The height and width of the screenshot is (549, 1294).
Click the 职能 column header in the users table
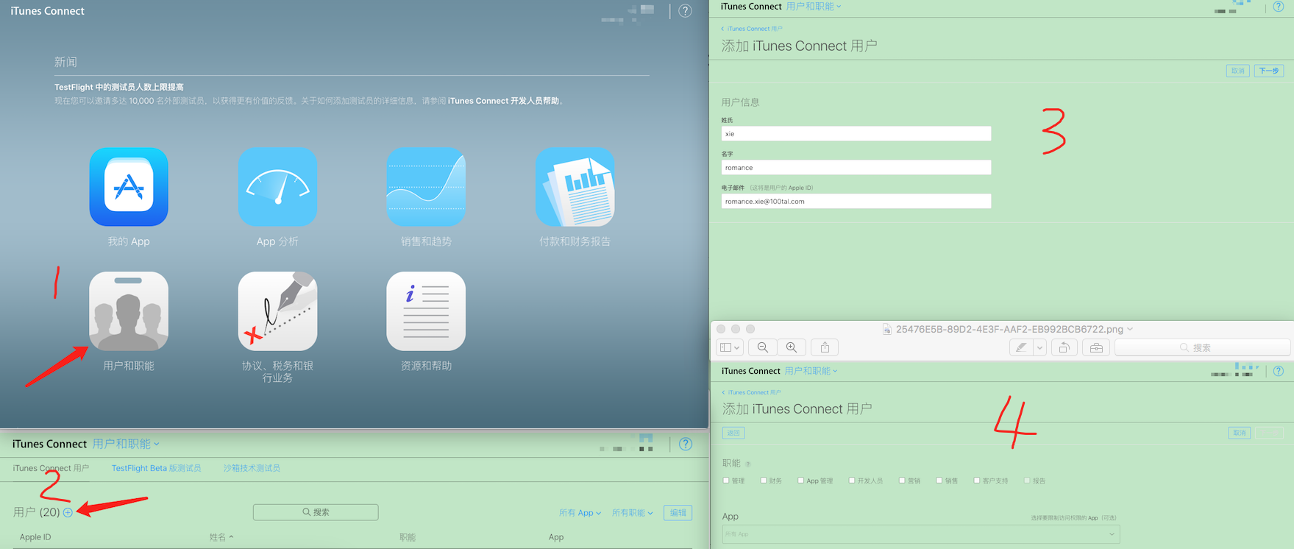coord(408,537)
